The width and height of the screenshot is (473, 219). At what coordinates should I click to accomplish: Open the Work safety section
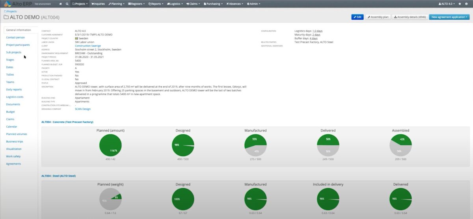(x=13, y=156)
